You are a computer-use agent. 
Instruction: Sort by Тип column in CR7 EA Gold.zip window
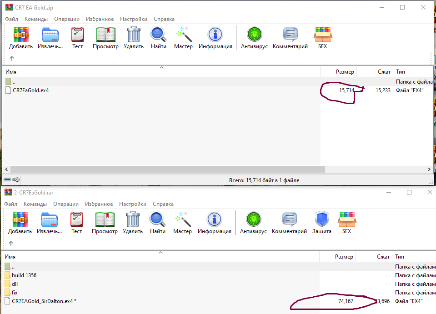tap(413, 72)
